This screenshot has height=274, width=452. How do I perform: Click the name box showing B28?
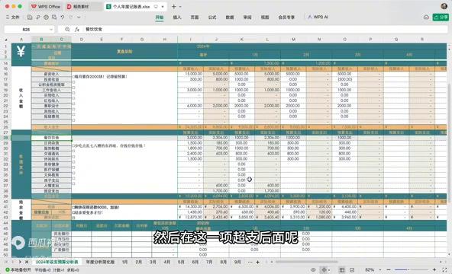coord(26,29)
